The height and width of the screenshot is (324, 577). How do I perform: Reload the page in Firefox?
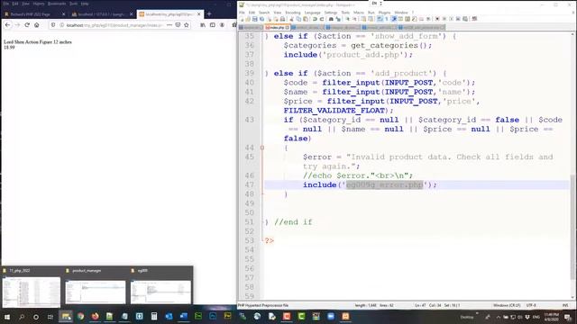(x=27, y=25)
